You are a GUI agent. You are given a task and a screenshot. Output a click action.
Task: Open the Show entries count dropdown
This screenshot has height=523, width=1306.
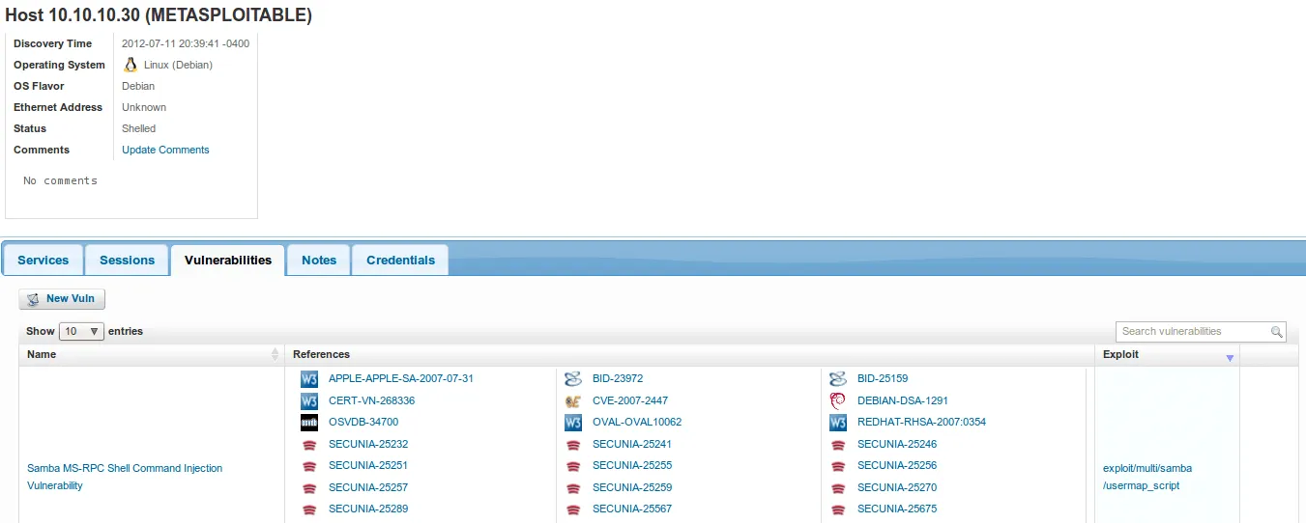81,331
